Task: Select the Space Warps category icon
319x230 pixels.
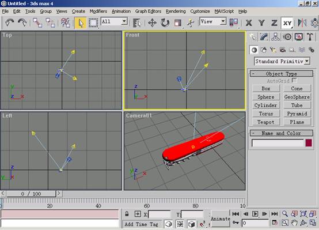Action: tap(302, 50)
